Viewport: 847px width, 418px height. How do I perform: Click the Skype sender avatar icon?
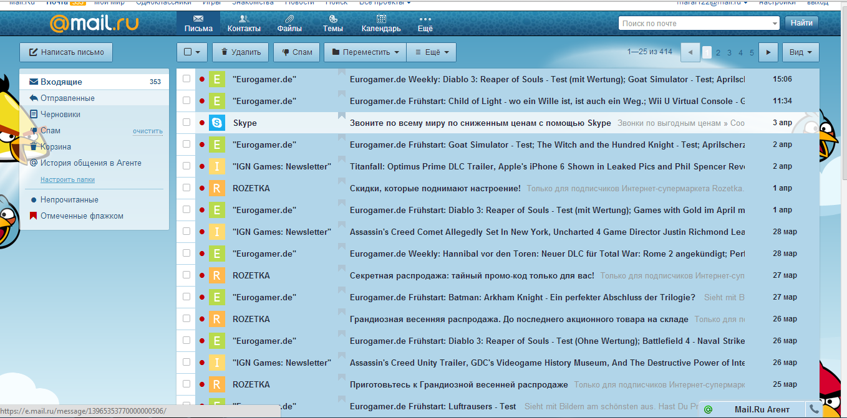pos(217,123)
